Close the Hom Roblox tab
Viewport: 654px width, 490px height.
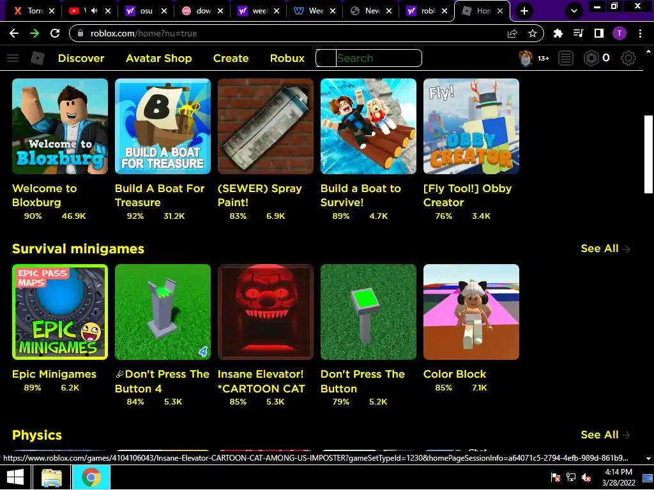click(x=500, y=11)
